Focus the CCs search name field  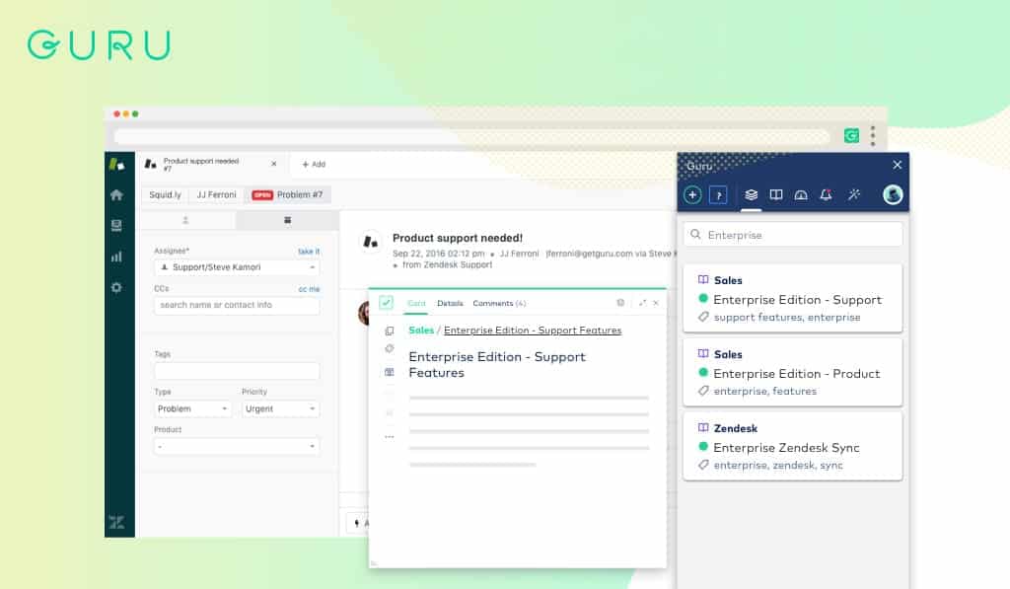tap(237, 305)
